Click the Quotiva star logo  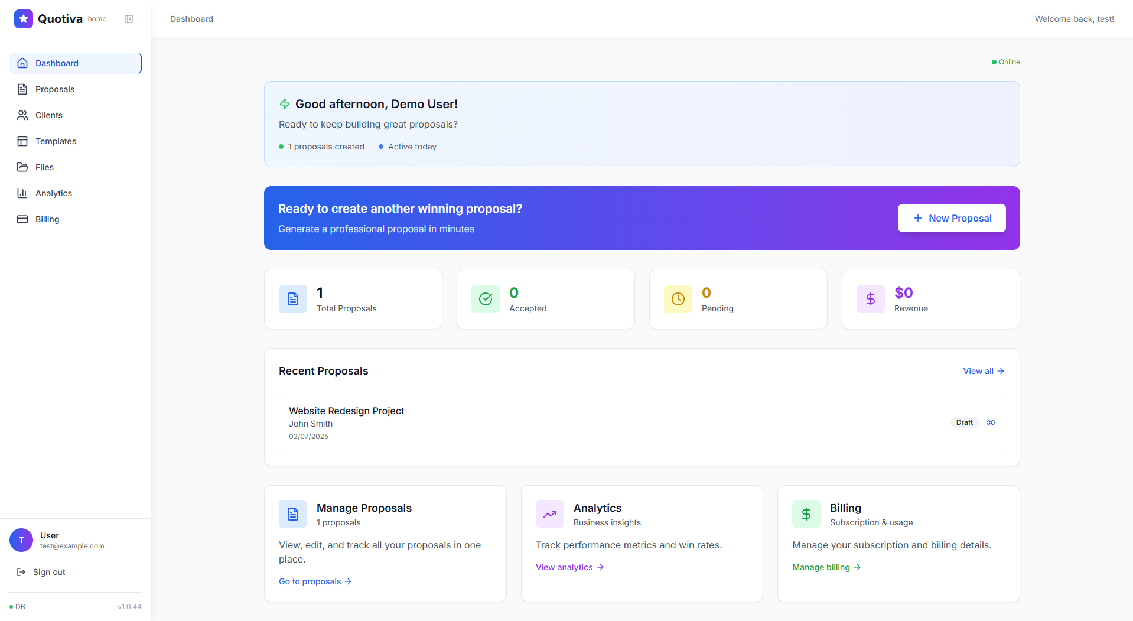click(24, 18)
